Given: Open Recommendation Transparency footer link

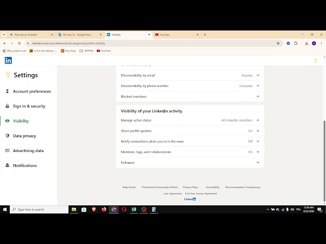Looking at the screenshot, I should (x=242, y=187).
